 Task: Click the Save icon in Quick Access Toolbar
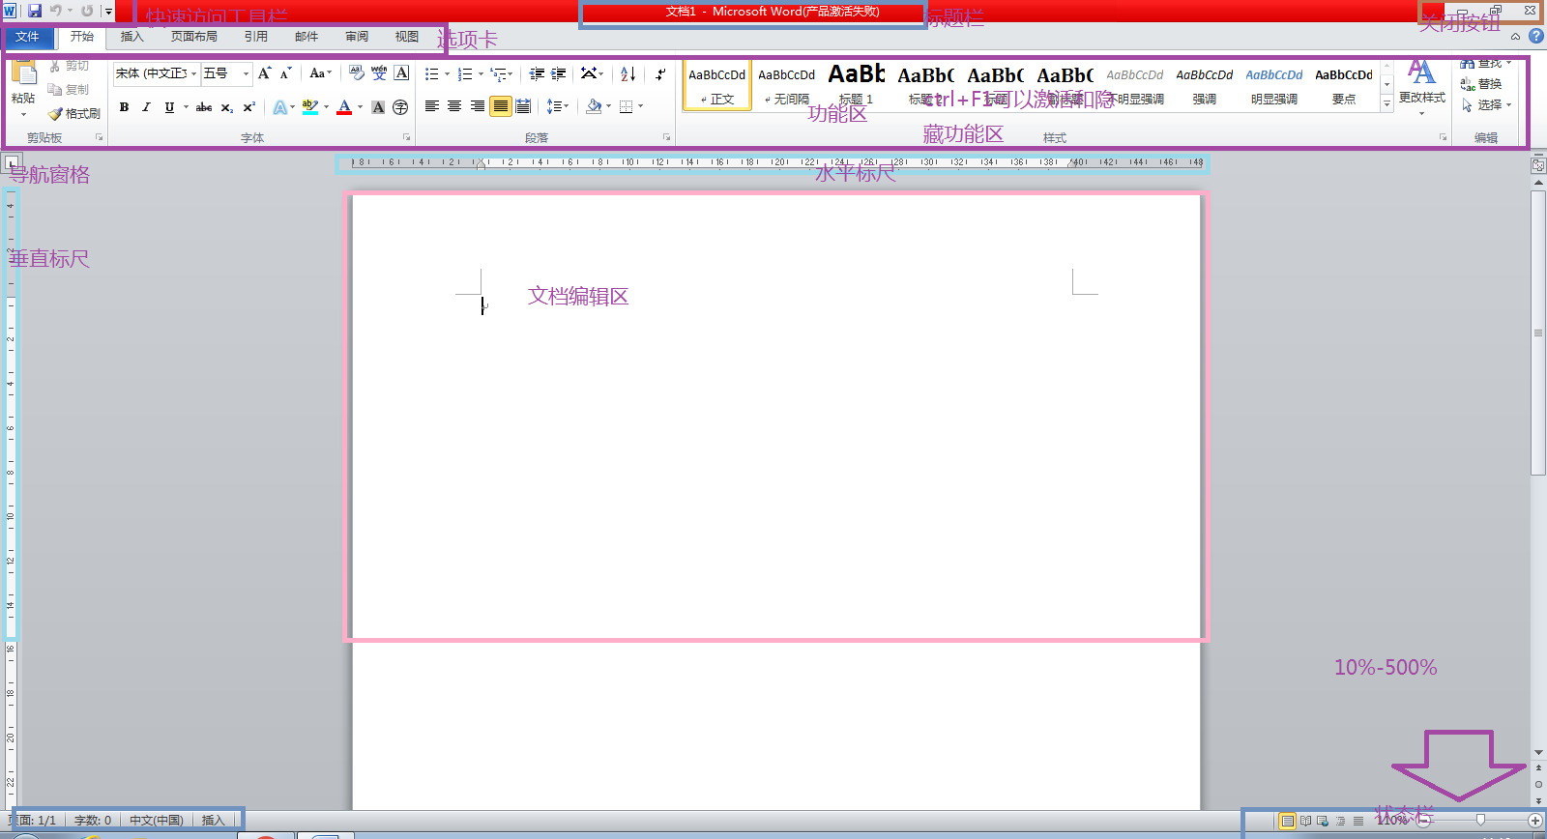[35, 11]
